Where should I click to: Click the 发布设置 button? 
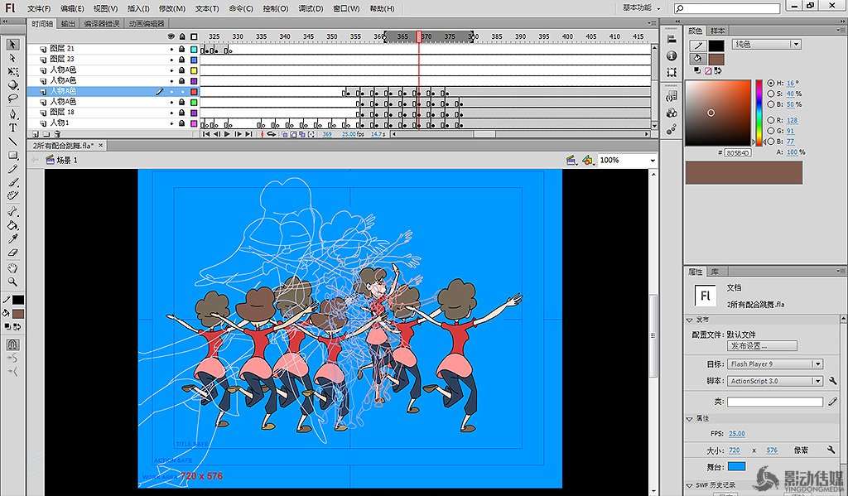point(762,345)
